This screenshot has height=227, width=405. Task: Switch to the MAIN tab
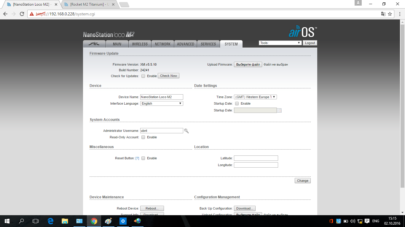(117, 44)
